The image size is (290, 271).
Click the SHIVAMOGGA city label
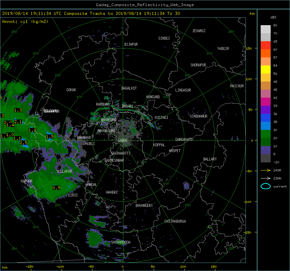point(121,242)
